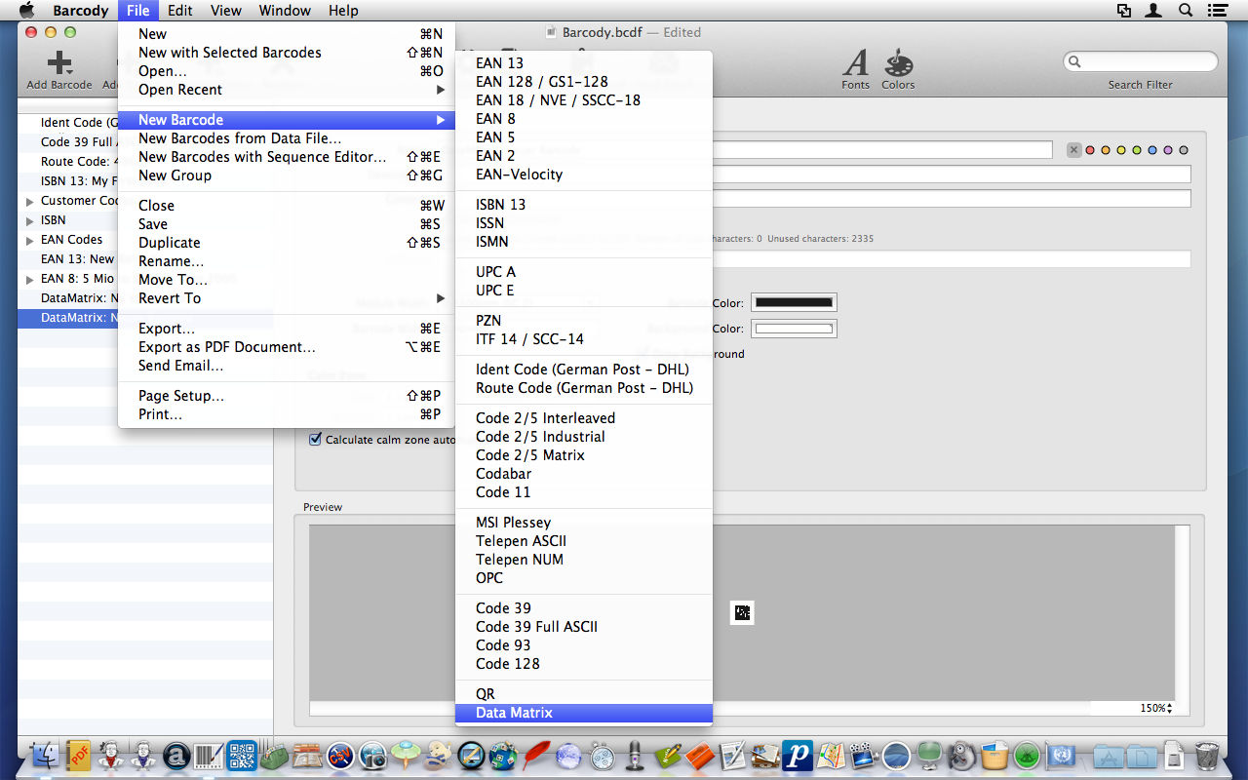
Task: Open Spotlight search in menu bar
Action: coord(1186,11)
